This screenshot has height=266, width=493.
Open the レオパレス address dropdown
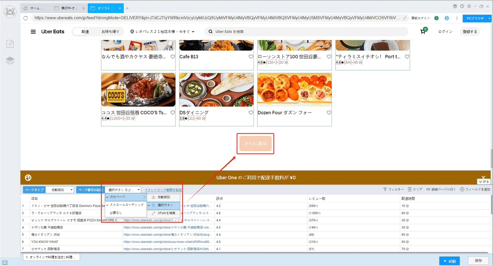pos(162,32)
